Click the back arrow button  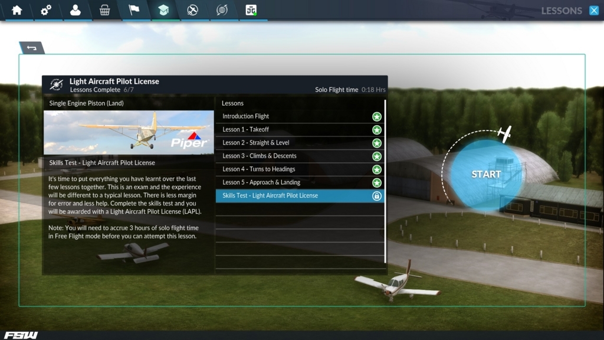[x=32, y=48]
